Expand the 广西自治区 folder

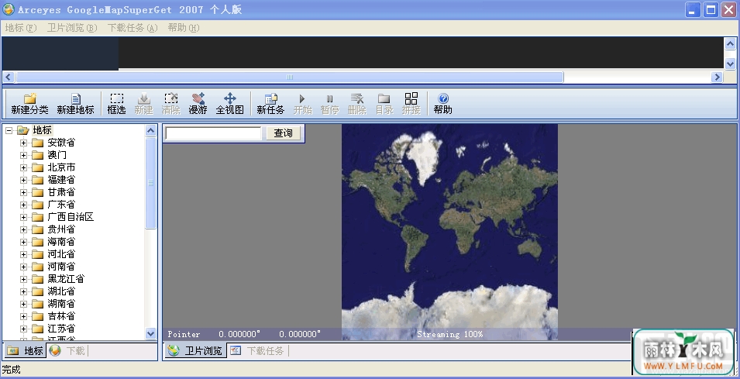23,217
